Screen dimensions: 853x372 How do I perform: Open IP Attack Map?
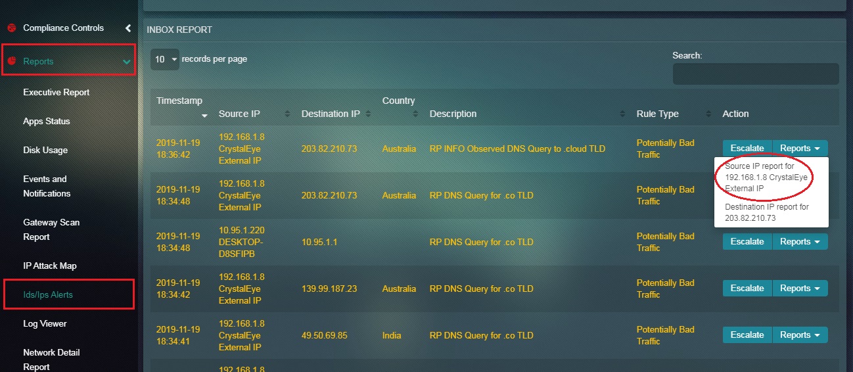pos(50,266)
